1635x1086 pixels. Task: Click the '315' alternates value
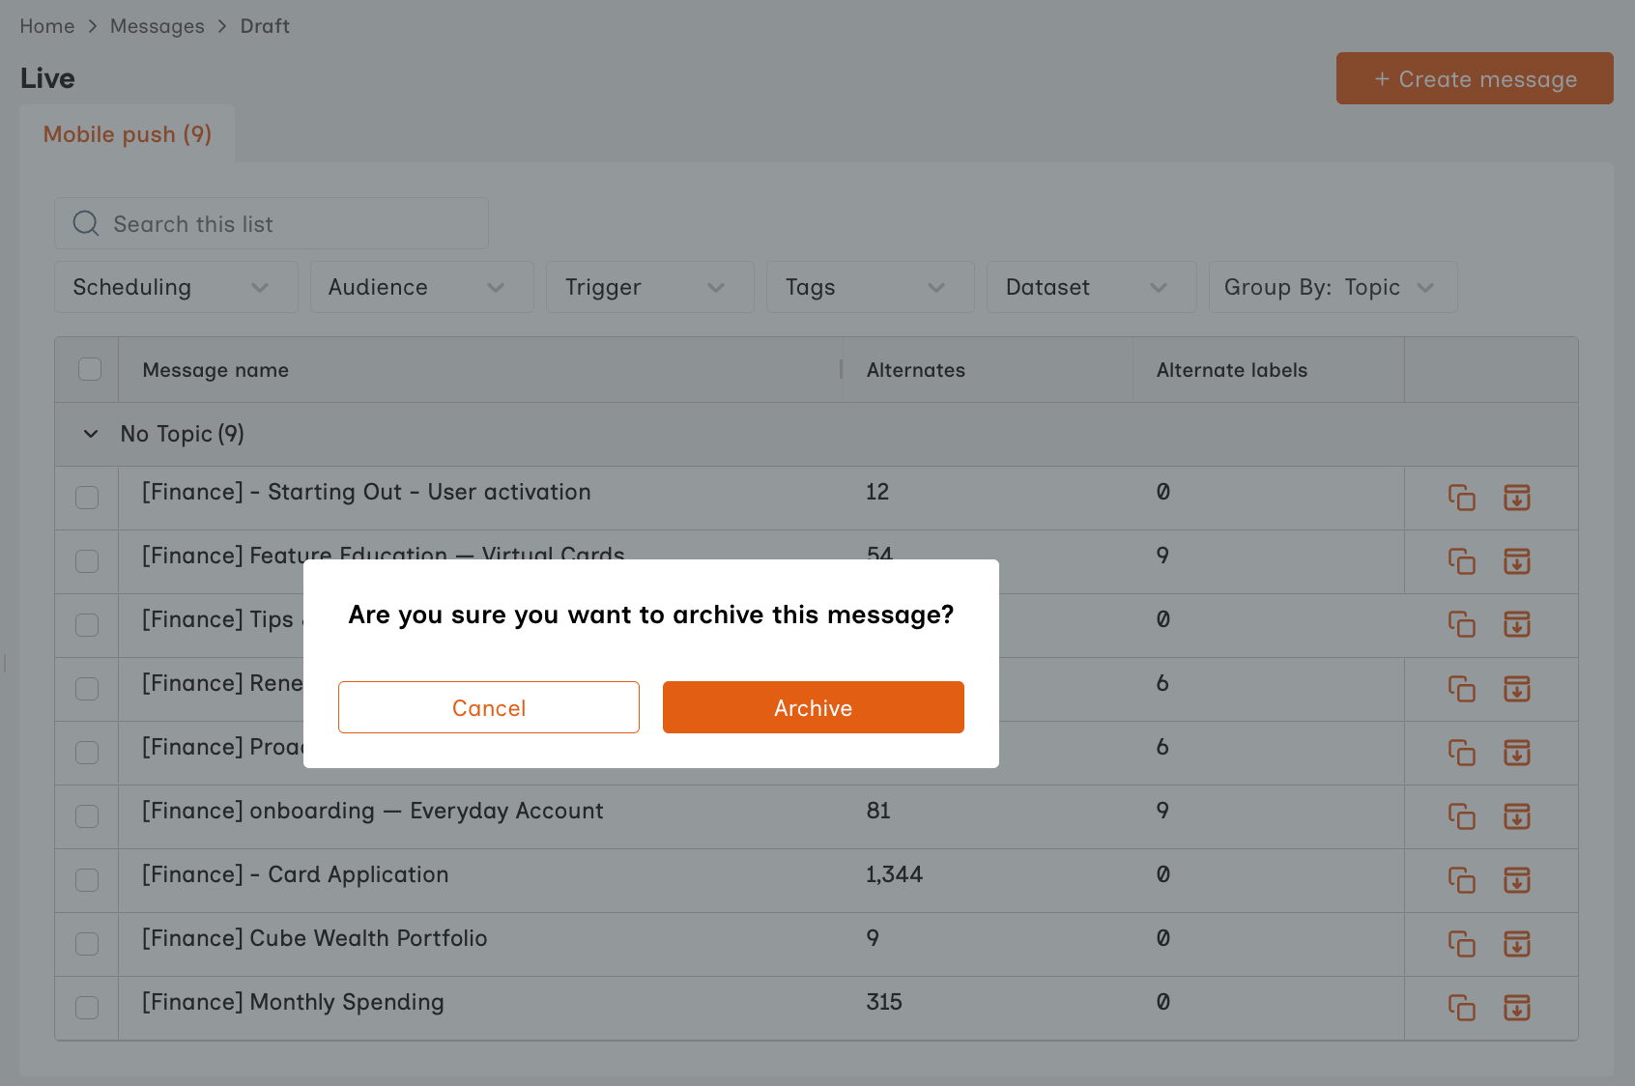(x=884, y=1002)
